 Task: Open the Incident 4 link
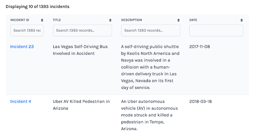[x=21, y=101]
